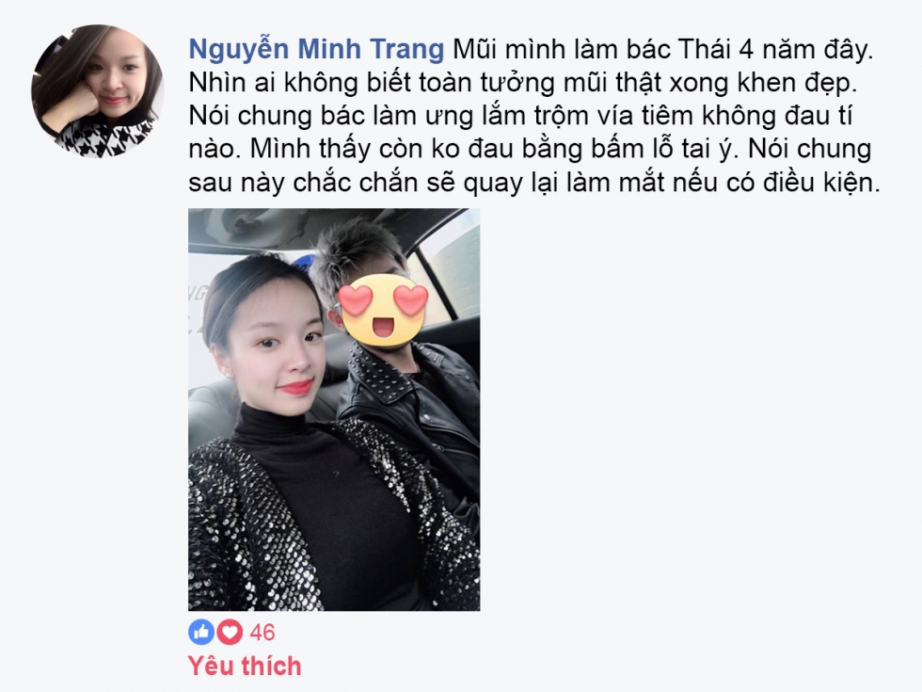Click the blue thumbs-up Like reaction icon
Screen dimensions: 922x692
click(x=201, y=632)
